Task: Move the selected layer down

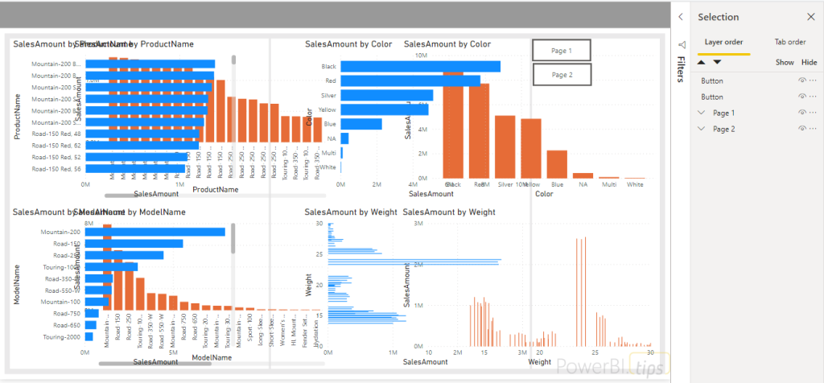Action: click(x=717, y=62)
